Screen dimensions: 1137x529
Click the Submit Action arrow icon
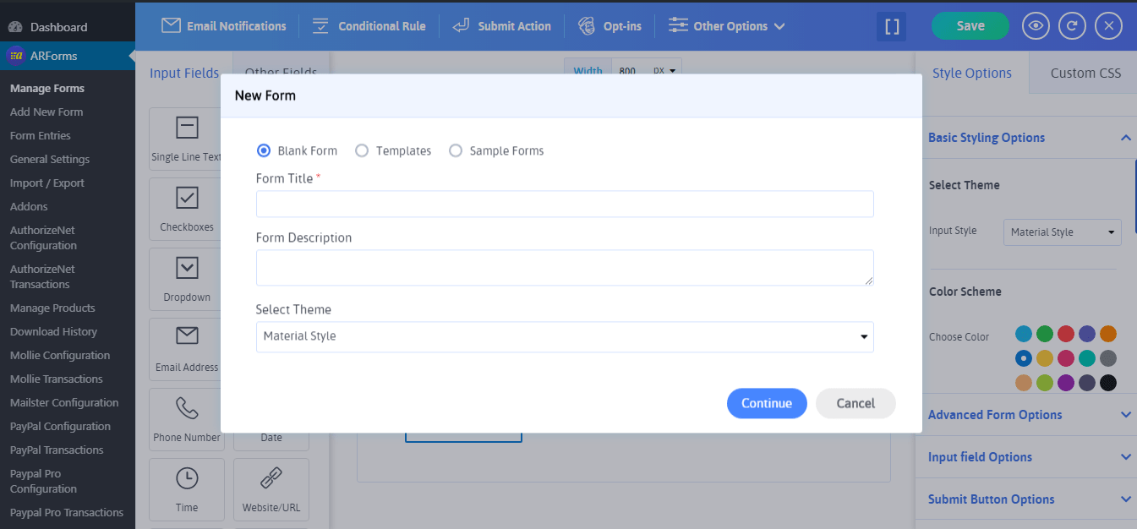(x=461, y=25)
